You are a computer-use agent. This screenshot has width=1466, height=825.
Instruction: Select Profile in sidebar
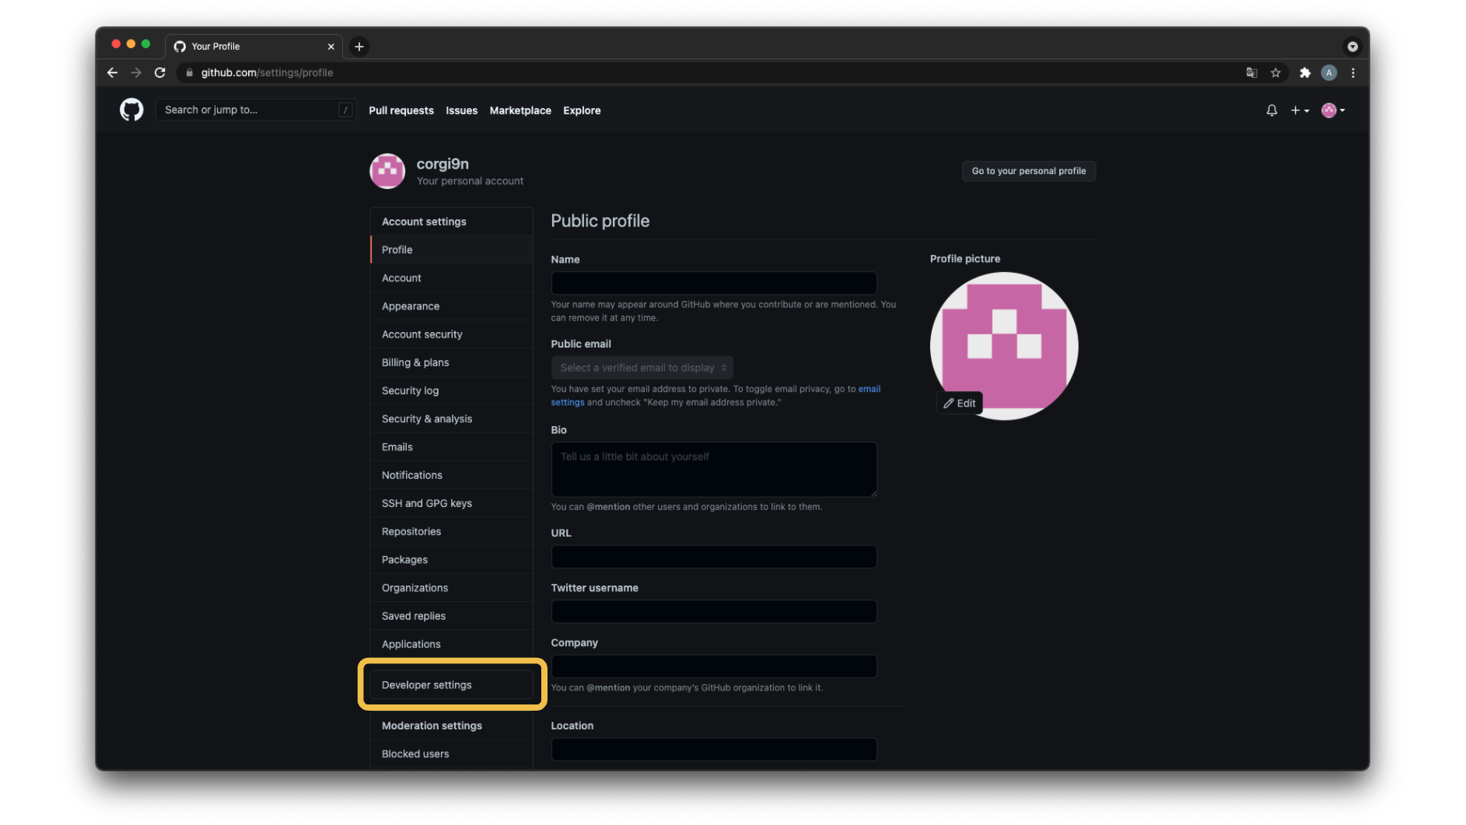[451, 250]
